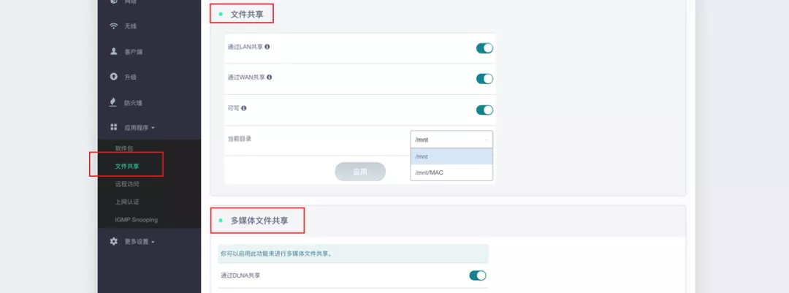
Task: Click the 当前目录 label
Action: (x=240, y=139)
